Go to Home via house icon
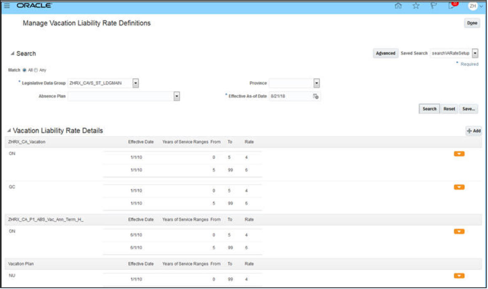Screen dimensions: 488x289 point(398,5)
